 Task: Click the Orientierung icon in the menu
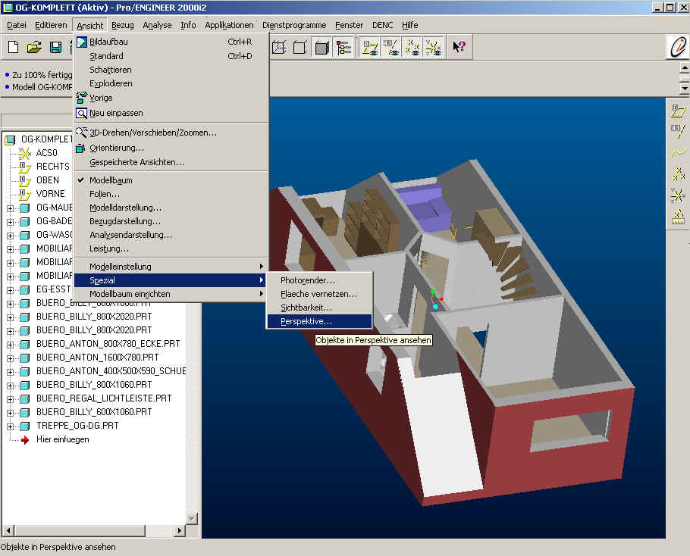80,148
